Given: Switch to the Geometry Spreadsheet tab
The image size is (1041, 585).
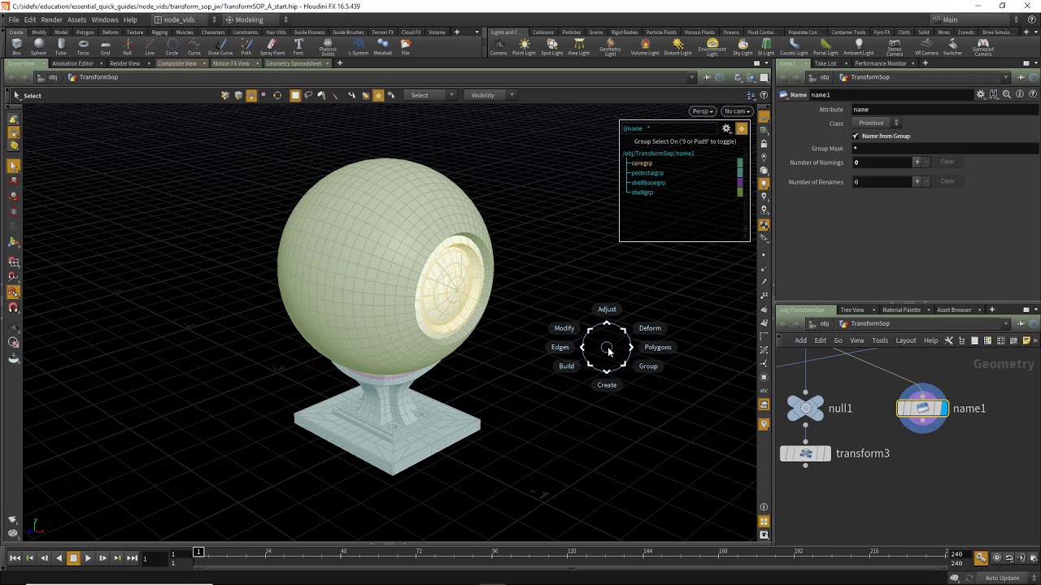Looking at the screenshot, I should coord(294,63).
